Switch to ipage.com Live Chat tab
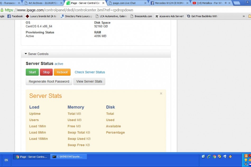The image size is (251, 167). pos(126,3)
